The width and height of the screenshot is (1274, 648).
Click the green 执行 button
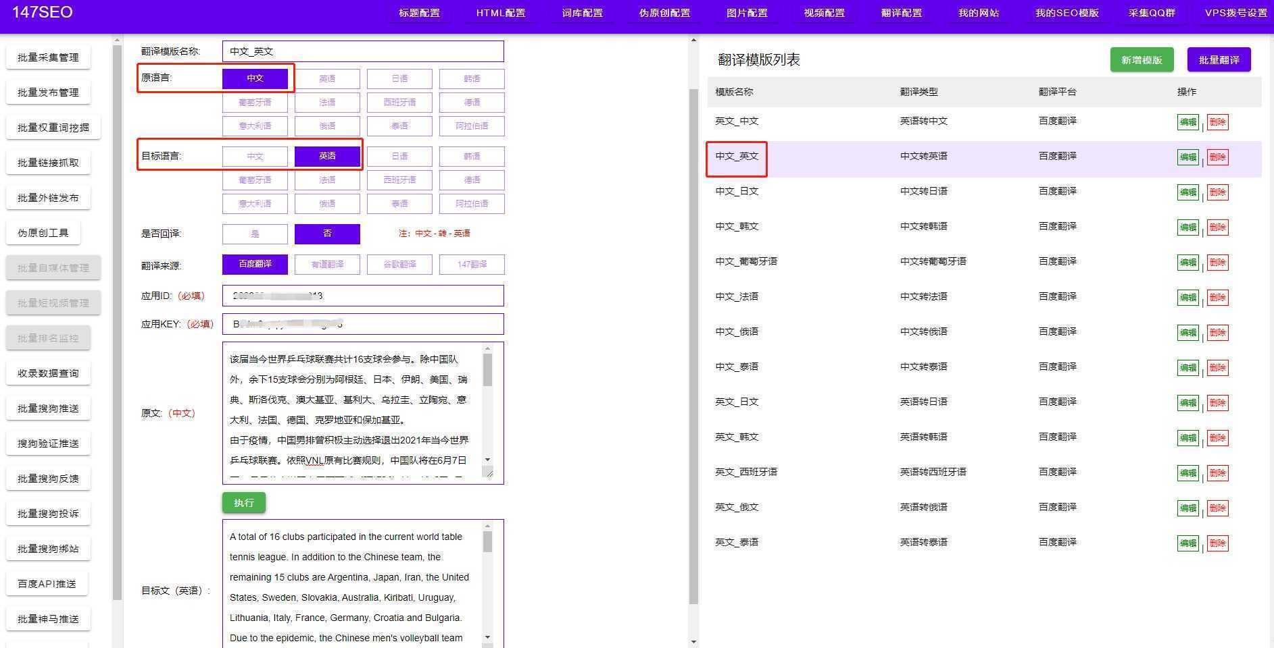[x=244, y=502]
